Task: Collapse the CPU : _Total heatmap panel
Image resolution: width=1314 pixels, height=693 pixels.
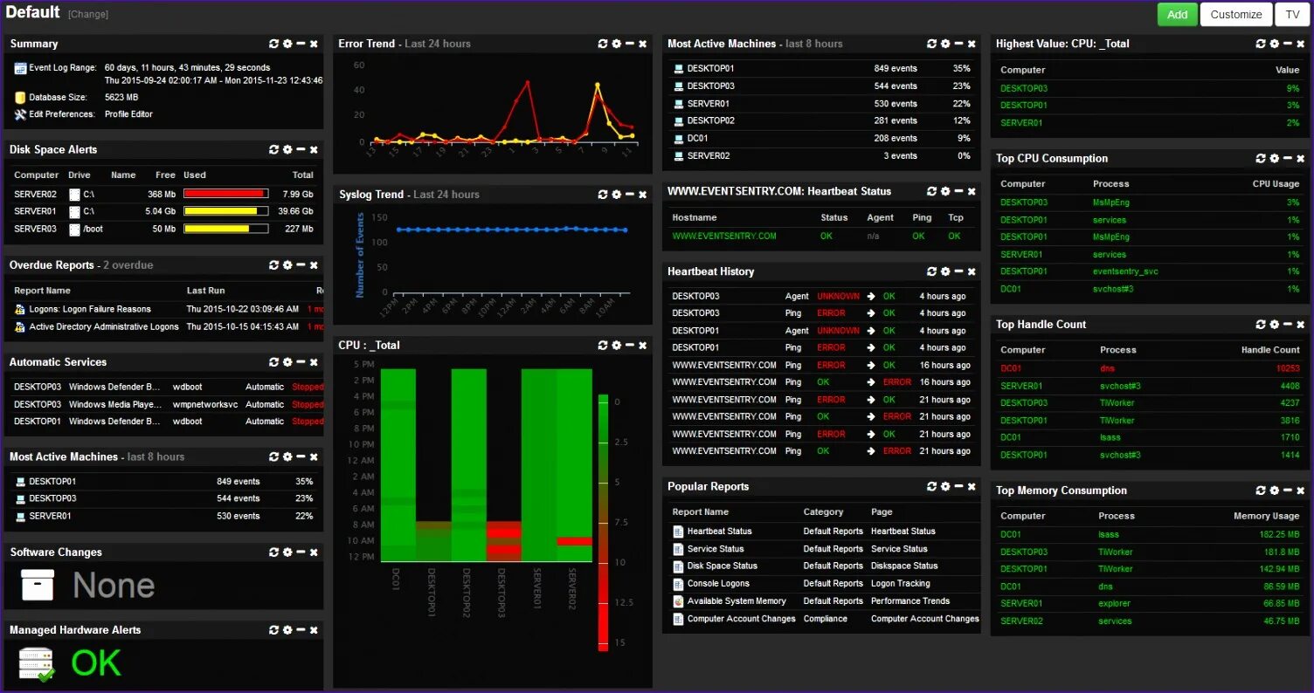Action: coord(629,346)
